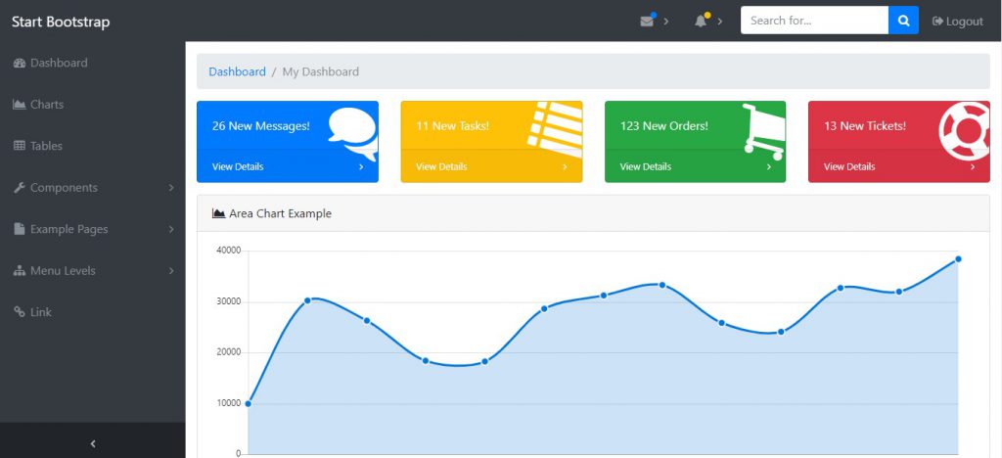Image resolution: width=1002 pixels, height=458 pixels.
Task: Click arrow on green Orders View Details
Action: pos(769,167)
